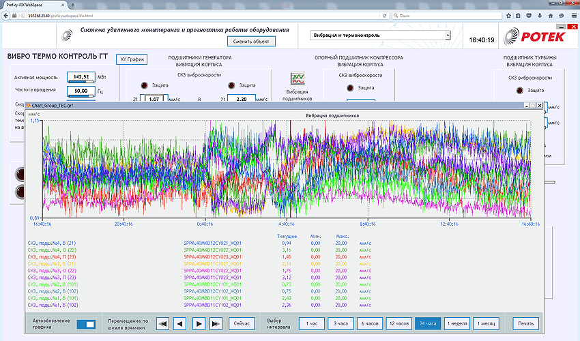Click the browser back arrow

coord(6,16)
